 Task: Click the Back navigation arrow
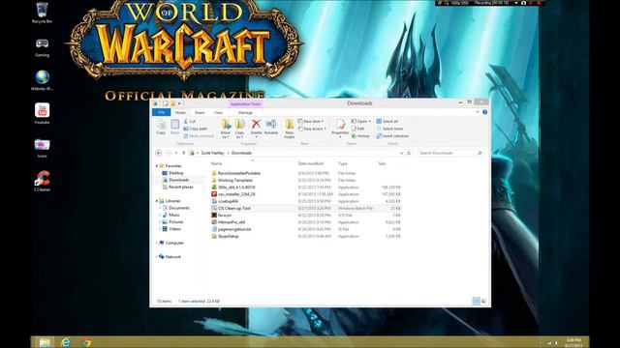point(159,153)
